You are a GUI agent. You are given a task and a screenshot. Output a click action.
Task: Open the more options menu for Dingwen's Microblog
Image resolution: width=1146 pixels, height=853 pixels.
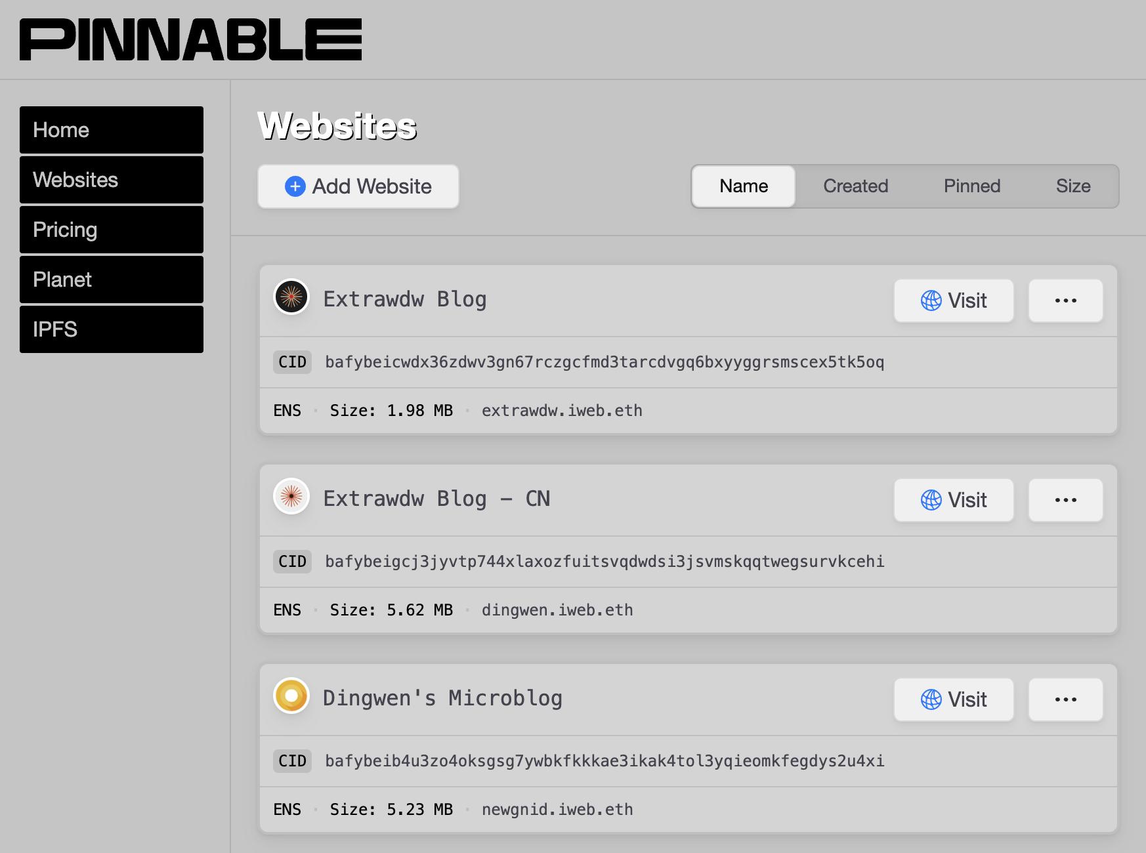pyautogui.click(x=1065, y=699)
